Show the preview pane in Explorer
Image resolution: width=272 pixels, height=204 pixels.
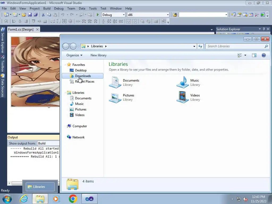[254, 55]
